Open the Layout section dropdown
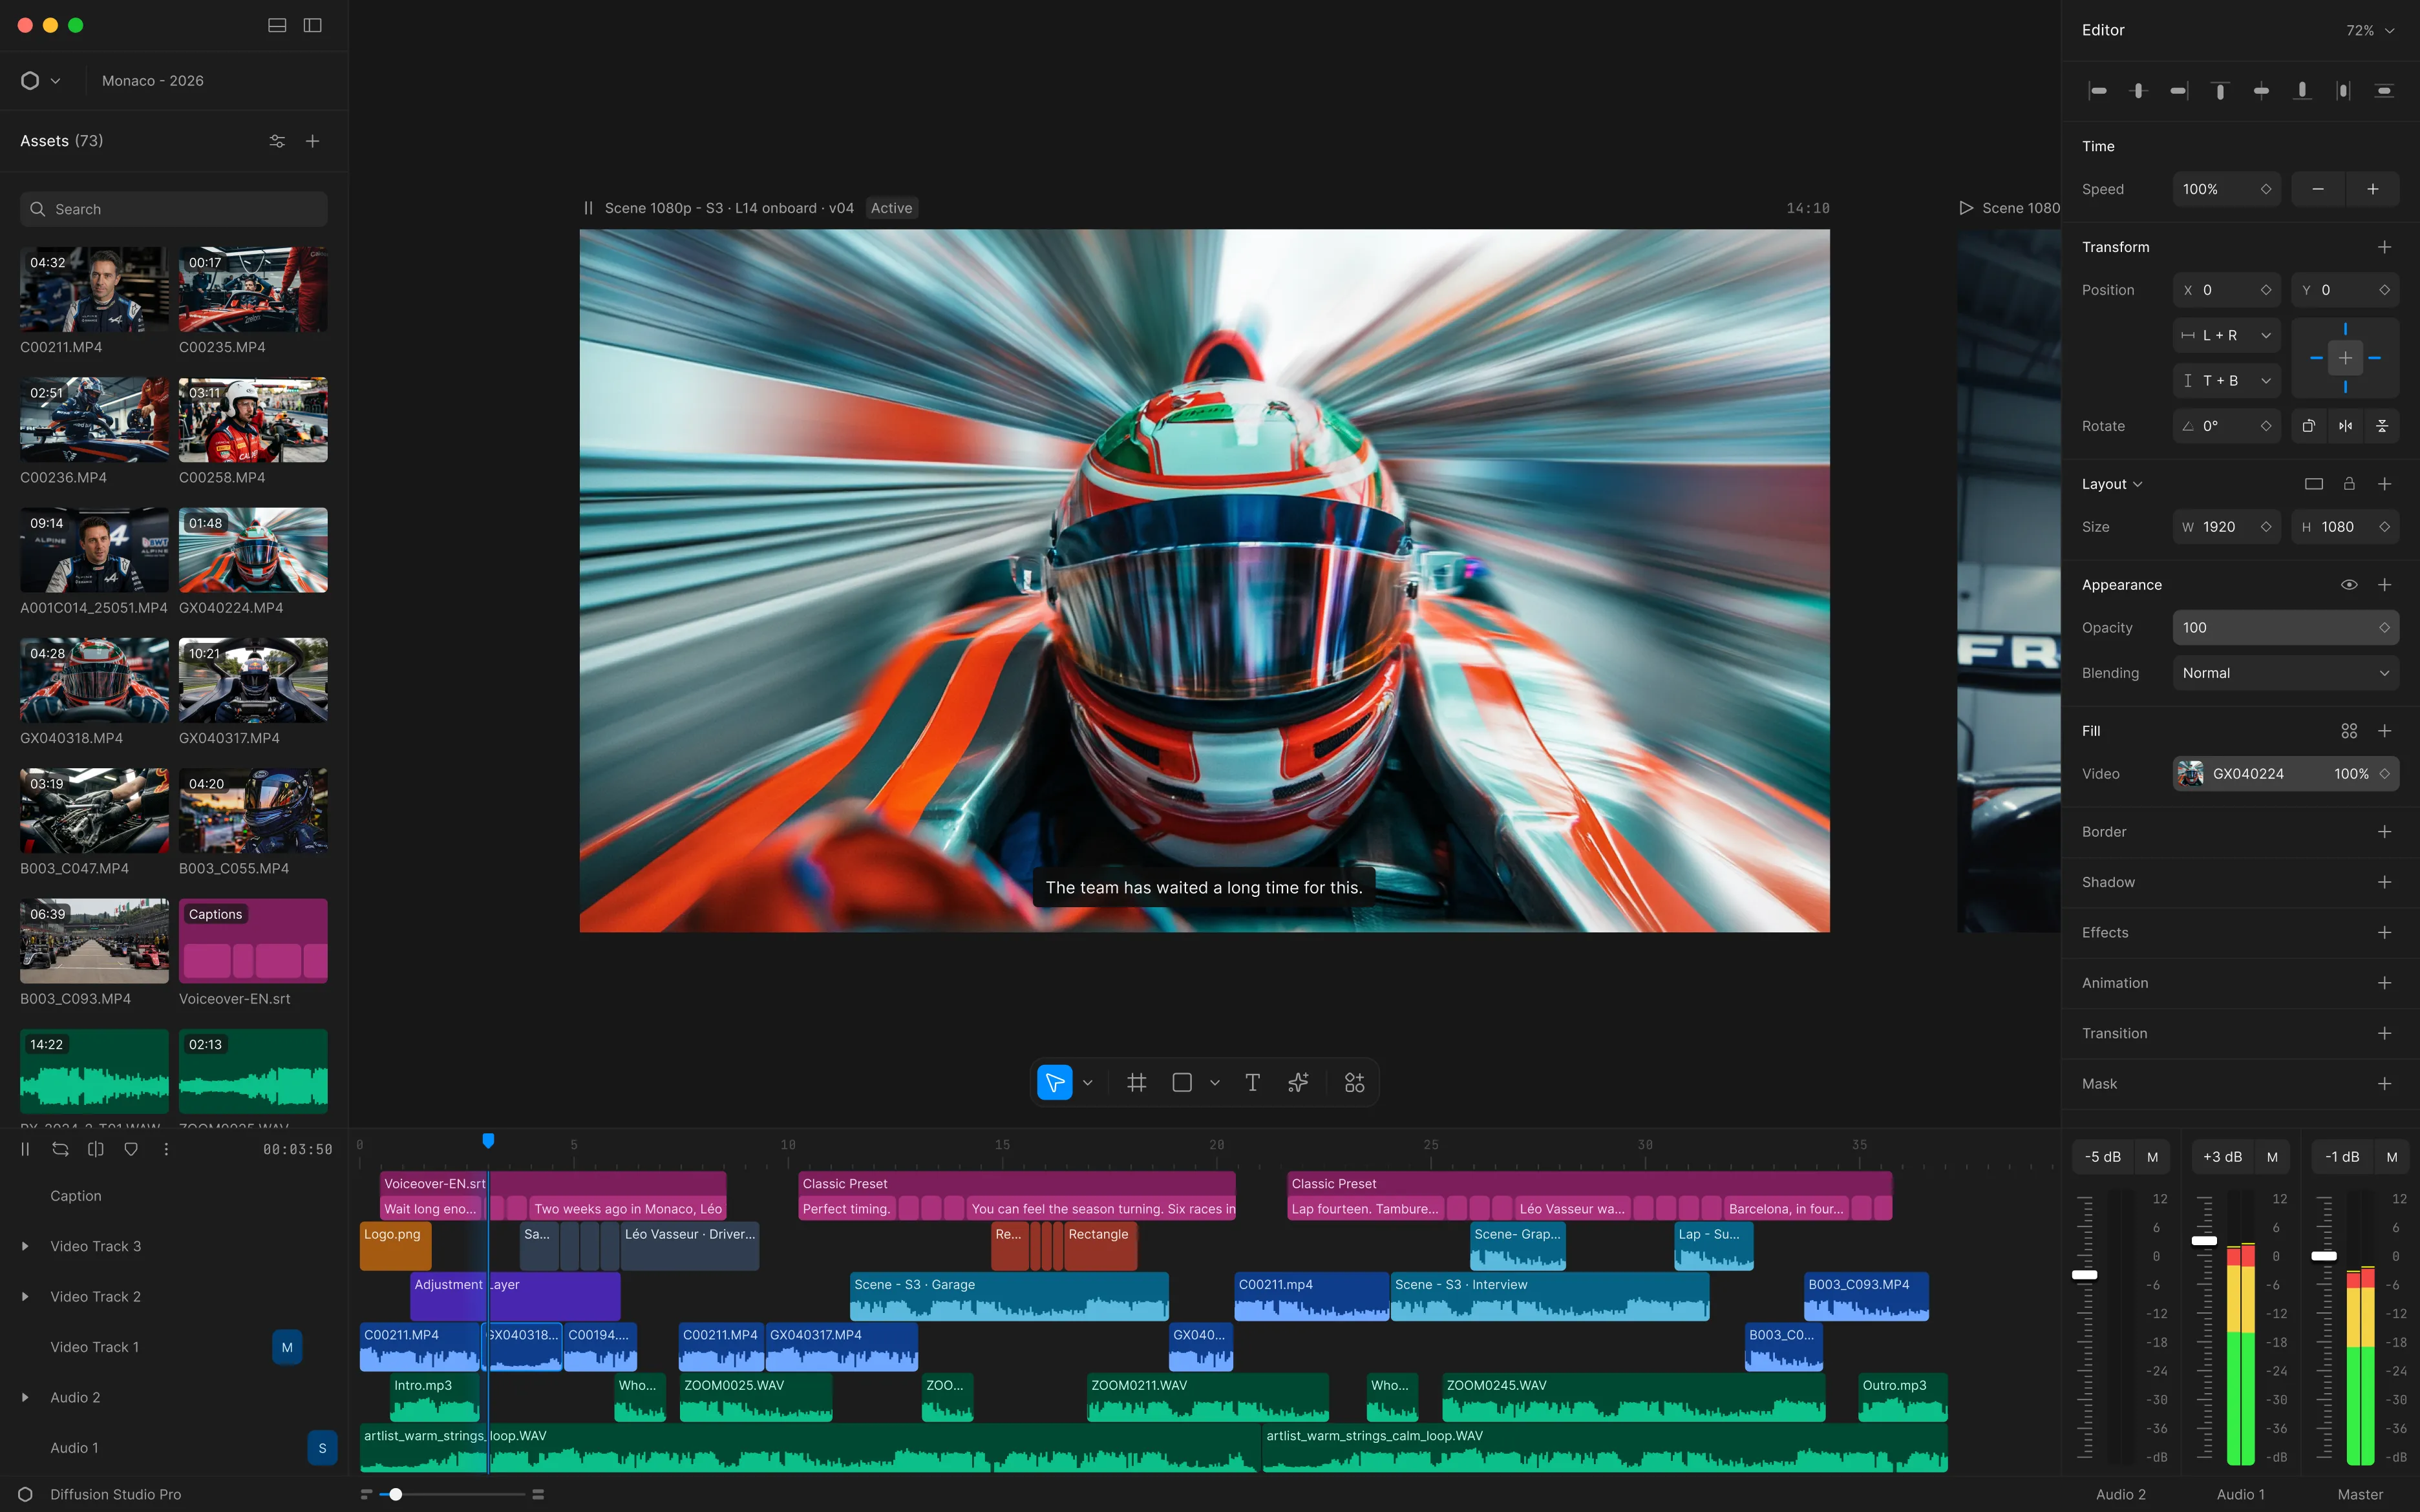The image size is (2420, 1512). click(x=2112, y=484)
